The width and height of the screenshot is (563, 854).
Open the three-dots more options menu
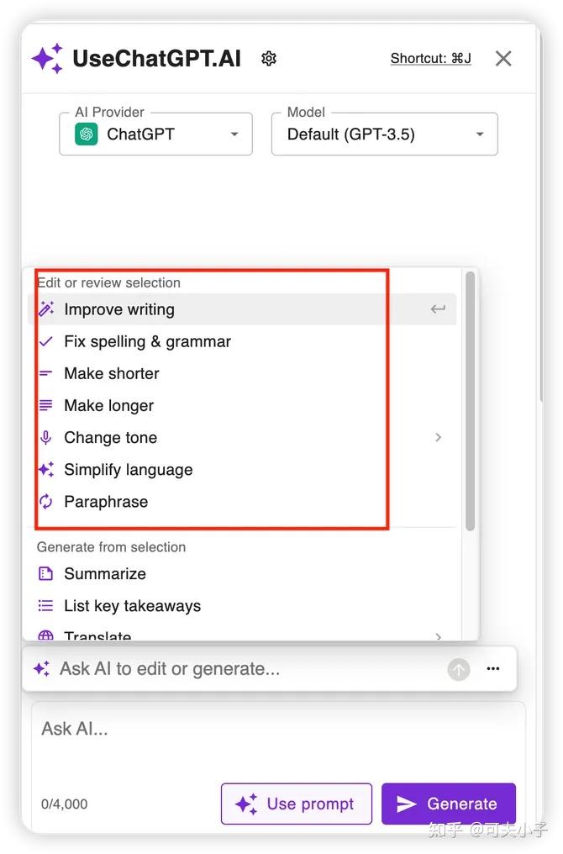pos(493,669)
